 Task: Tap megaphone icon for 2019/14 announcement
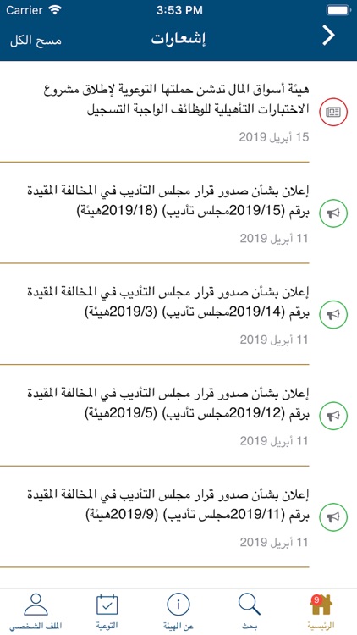(333, 314)
